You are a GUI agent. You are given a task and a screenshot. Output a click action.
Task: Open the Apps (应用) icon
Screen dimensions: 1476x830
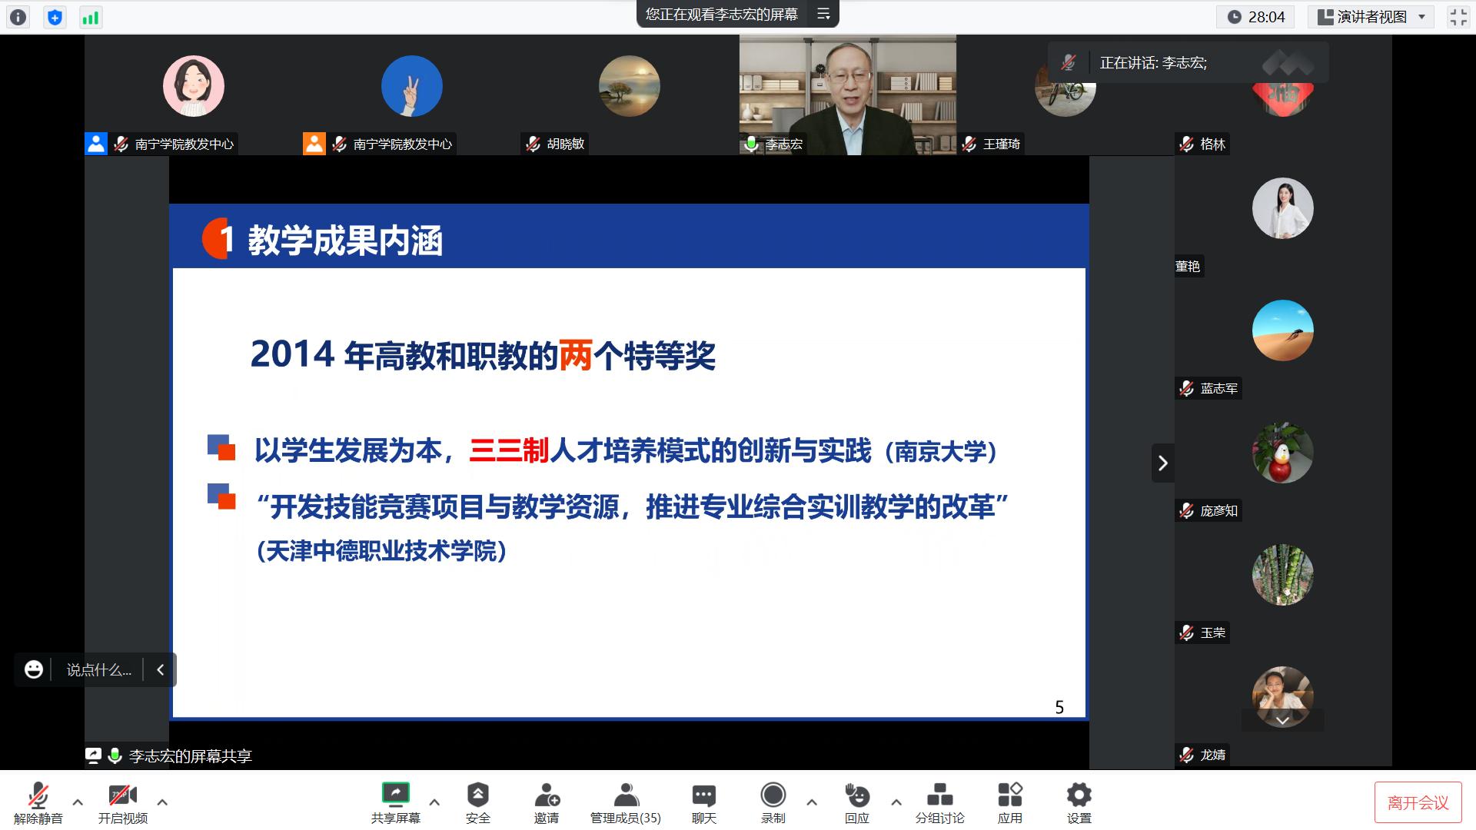click(x=1009, y=795)
